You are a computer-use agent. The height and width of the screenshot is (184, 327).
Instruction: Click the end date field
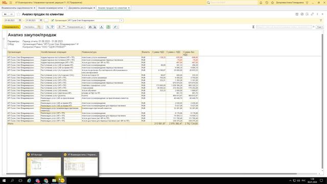pos(32,20)
